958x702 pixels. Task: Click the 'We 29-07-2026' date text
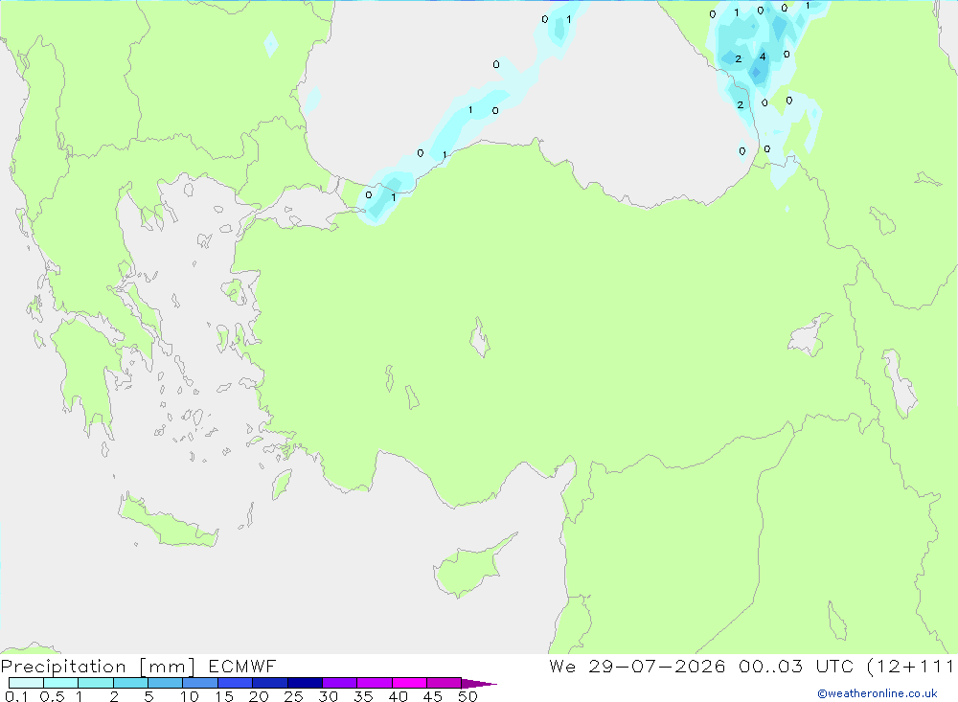tap(637, 666)
